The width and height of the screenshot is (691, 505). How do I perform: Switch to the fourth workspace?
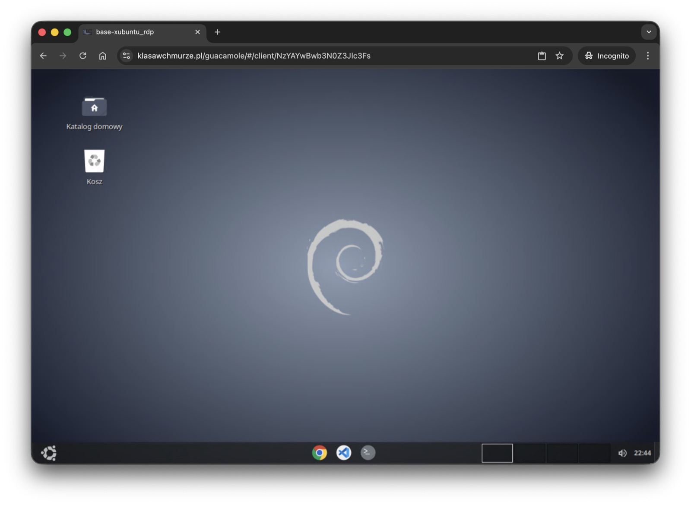[x=594, y=453]
